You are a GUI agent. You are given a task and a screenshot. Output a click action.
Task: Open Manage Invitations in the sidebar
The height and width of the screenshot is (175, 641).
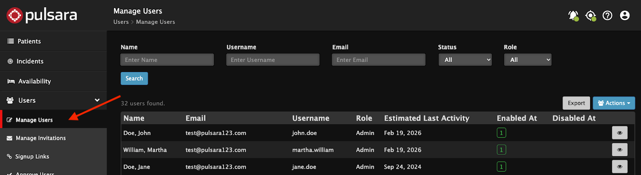pyautogui.click(x=40, y=138)
